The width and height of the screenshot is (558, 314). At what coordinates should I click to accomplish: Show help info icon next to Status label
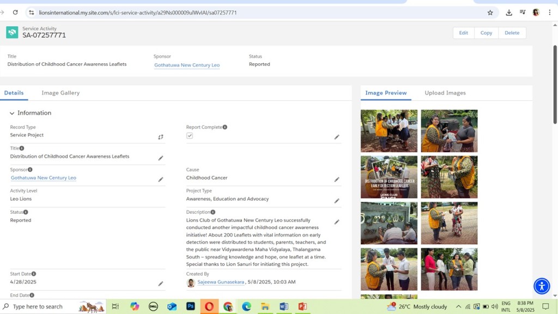pyautogui.click(x=26, y=212)
